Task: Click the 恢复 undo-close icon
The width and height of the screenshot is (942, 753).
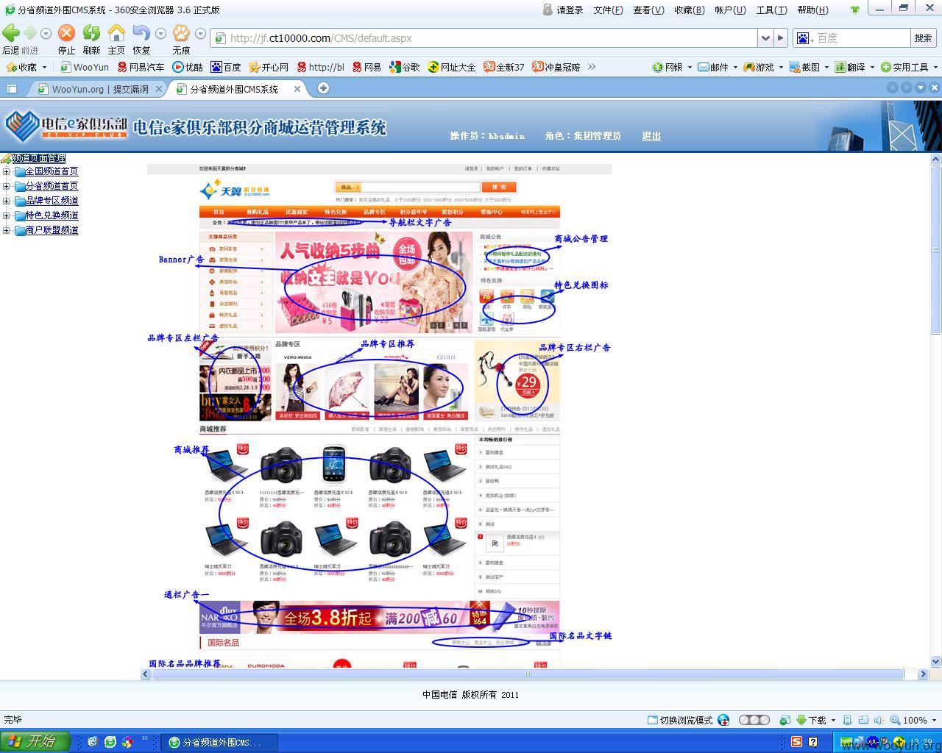Action: [x=141, y=33]
